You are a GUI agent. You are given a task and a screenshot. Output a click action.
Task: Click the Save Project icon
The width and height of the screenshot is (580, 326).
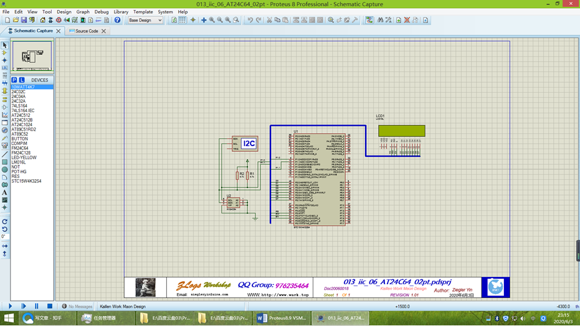pos(24,20)
